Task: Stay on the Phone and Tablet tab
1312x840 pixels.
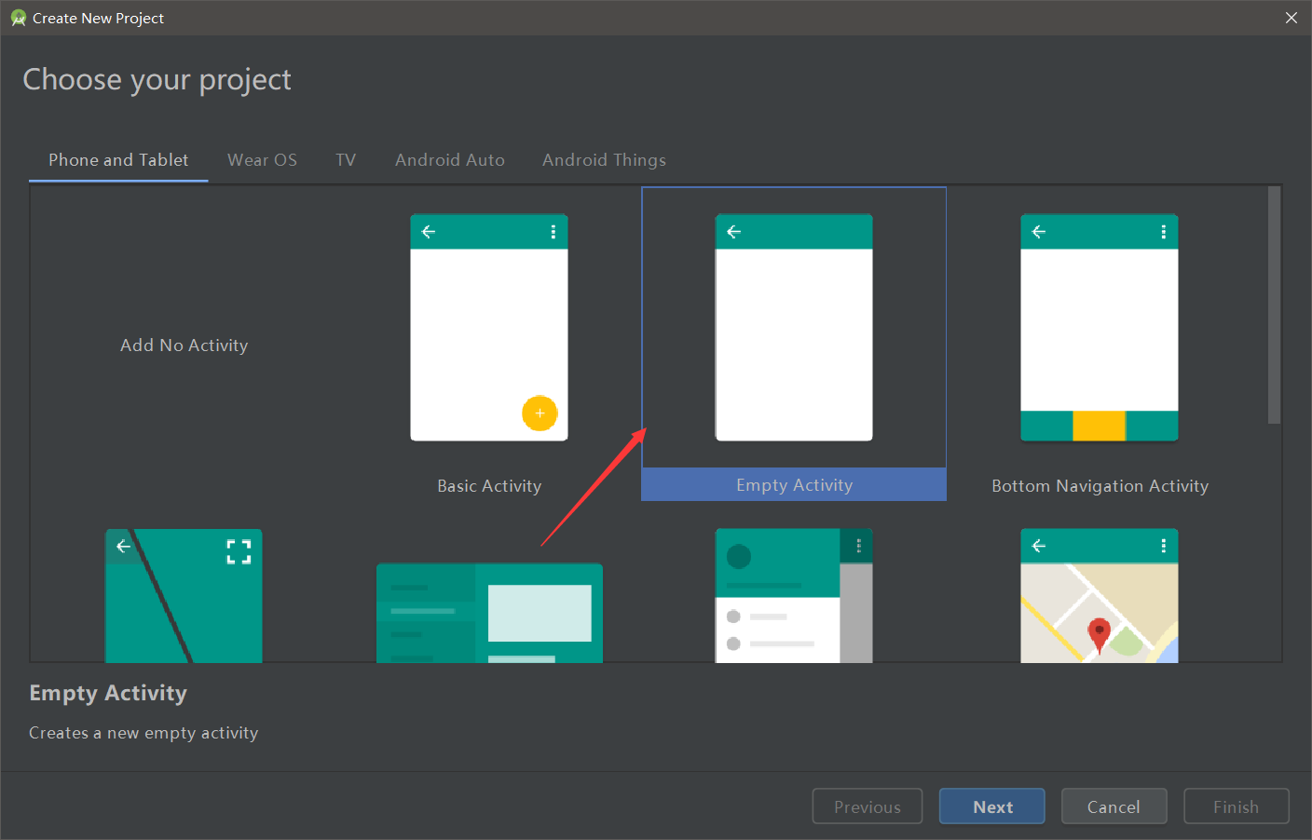Action: tap(118, 159)
